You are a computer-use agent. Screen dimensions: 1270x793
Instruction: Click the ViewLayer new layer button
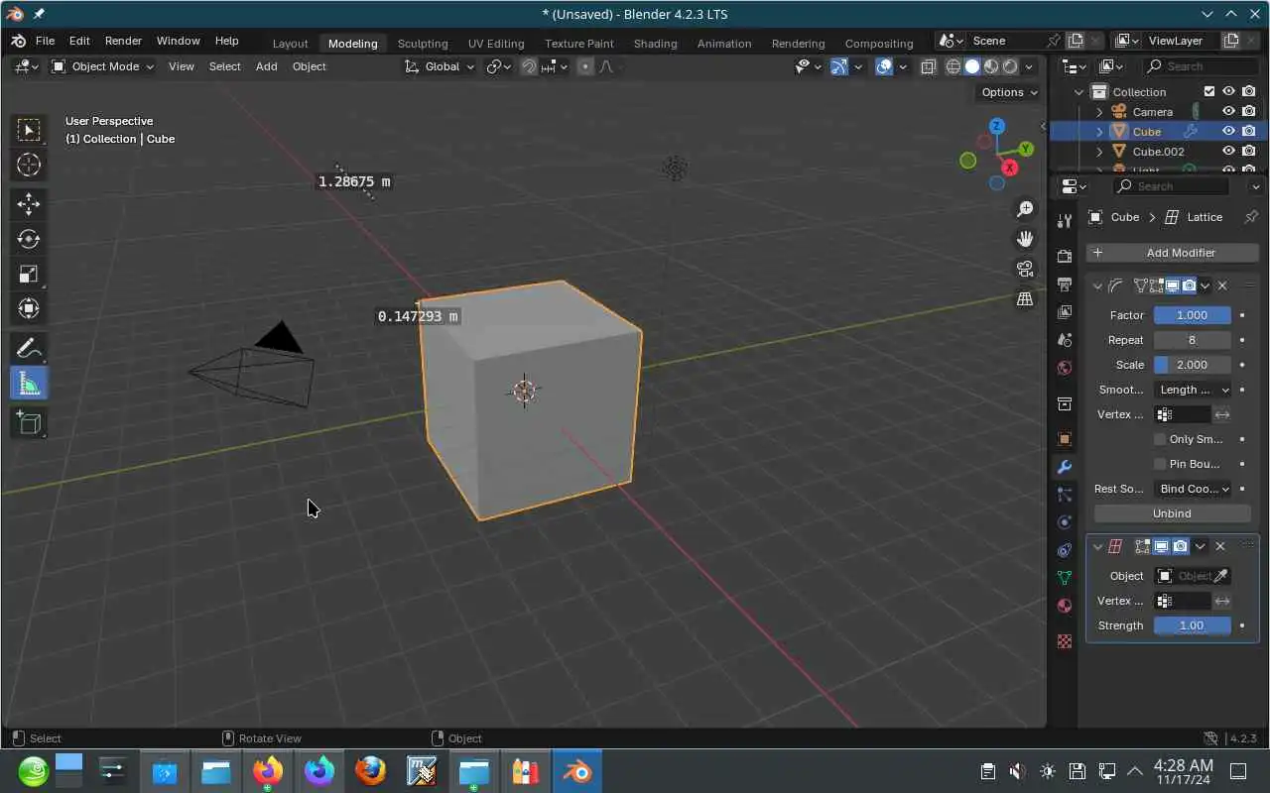1231,41
